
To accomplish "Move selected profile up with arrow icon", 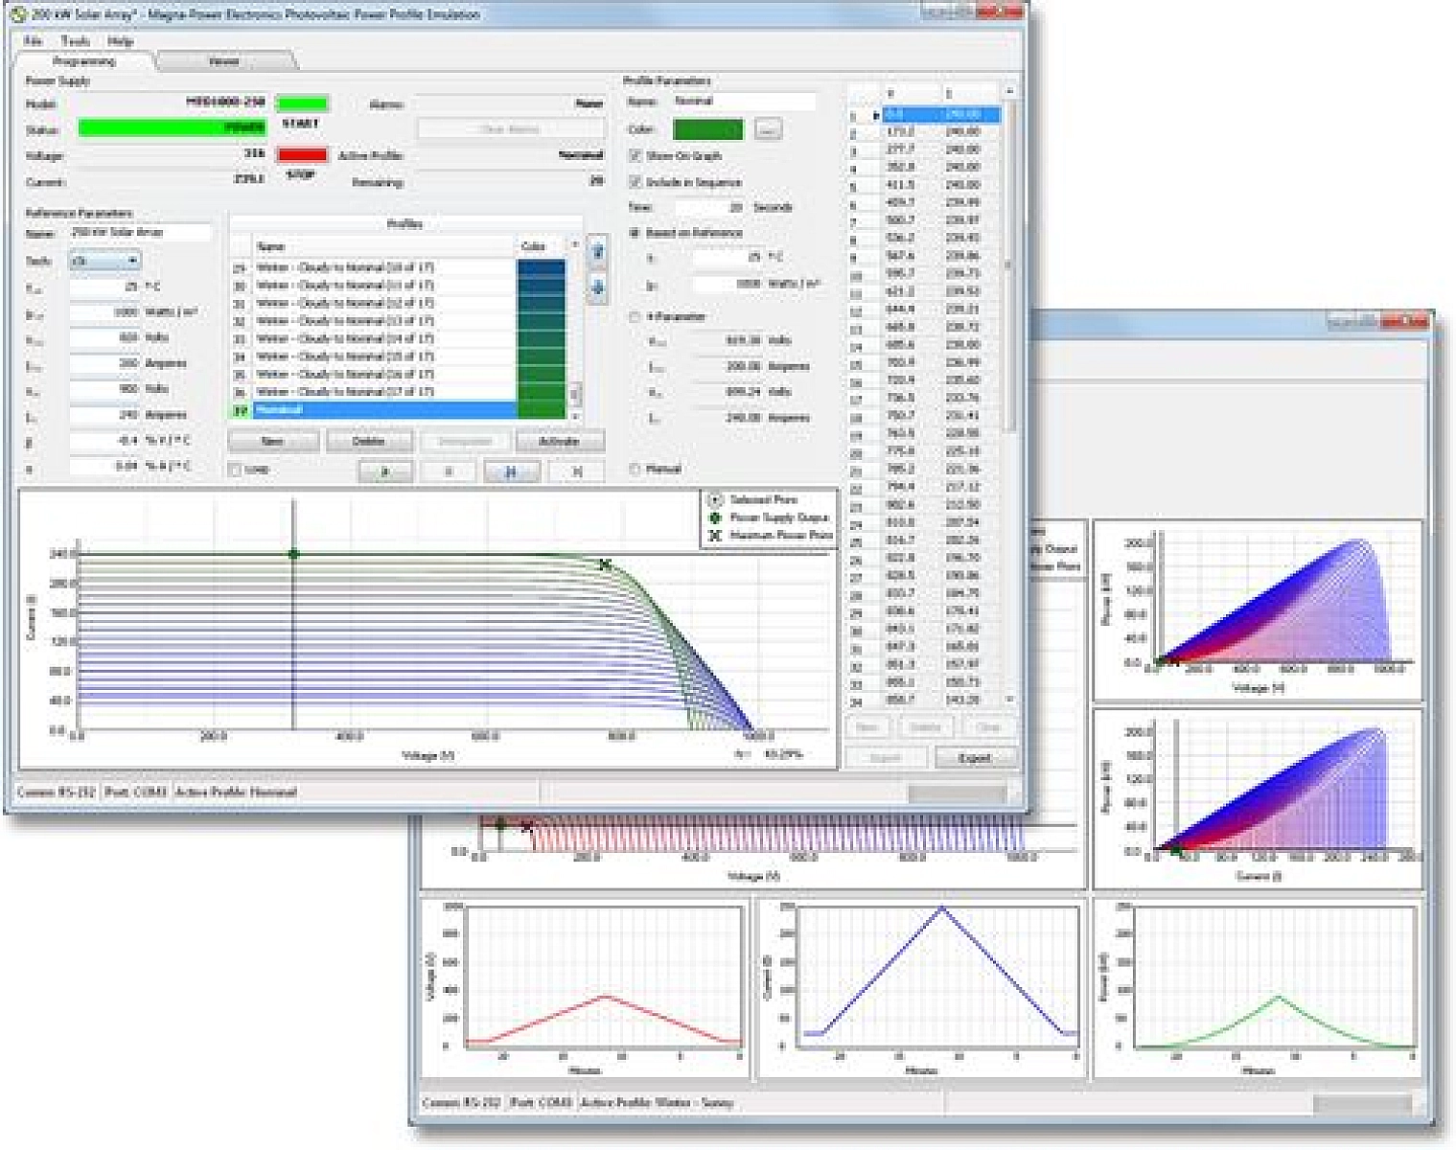I will [597, 253].
